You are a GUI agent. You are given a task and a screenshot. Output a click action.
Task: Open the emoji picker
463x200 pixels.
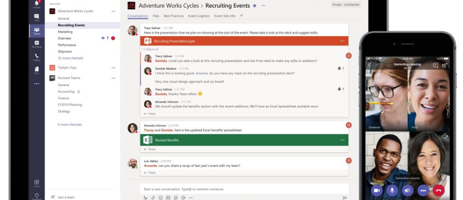[161, 198]
